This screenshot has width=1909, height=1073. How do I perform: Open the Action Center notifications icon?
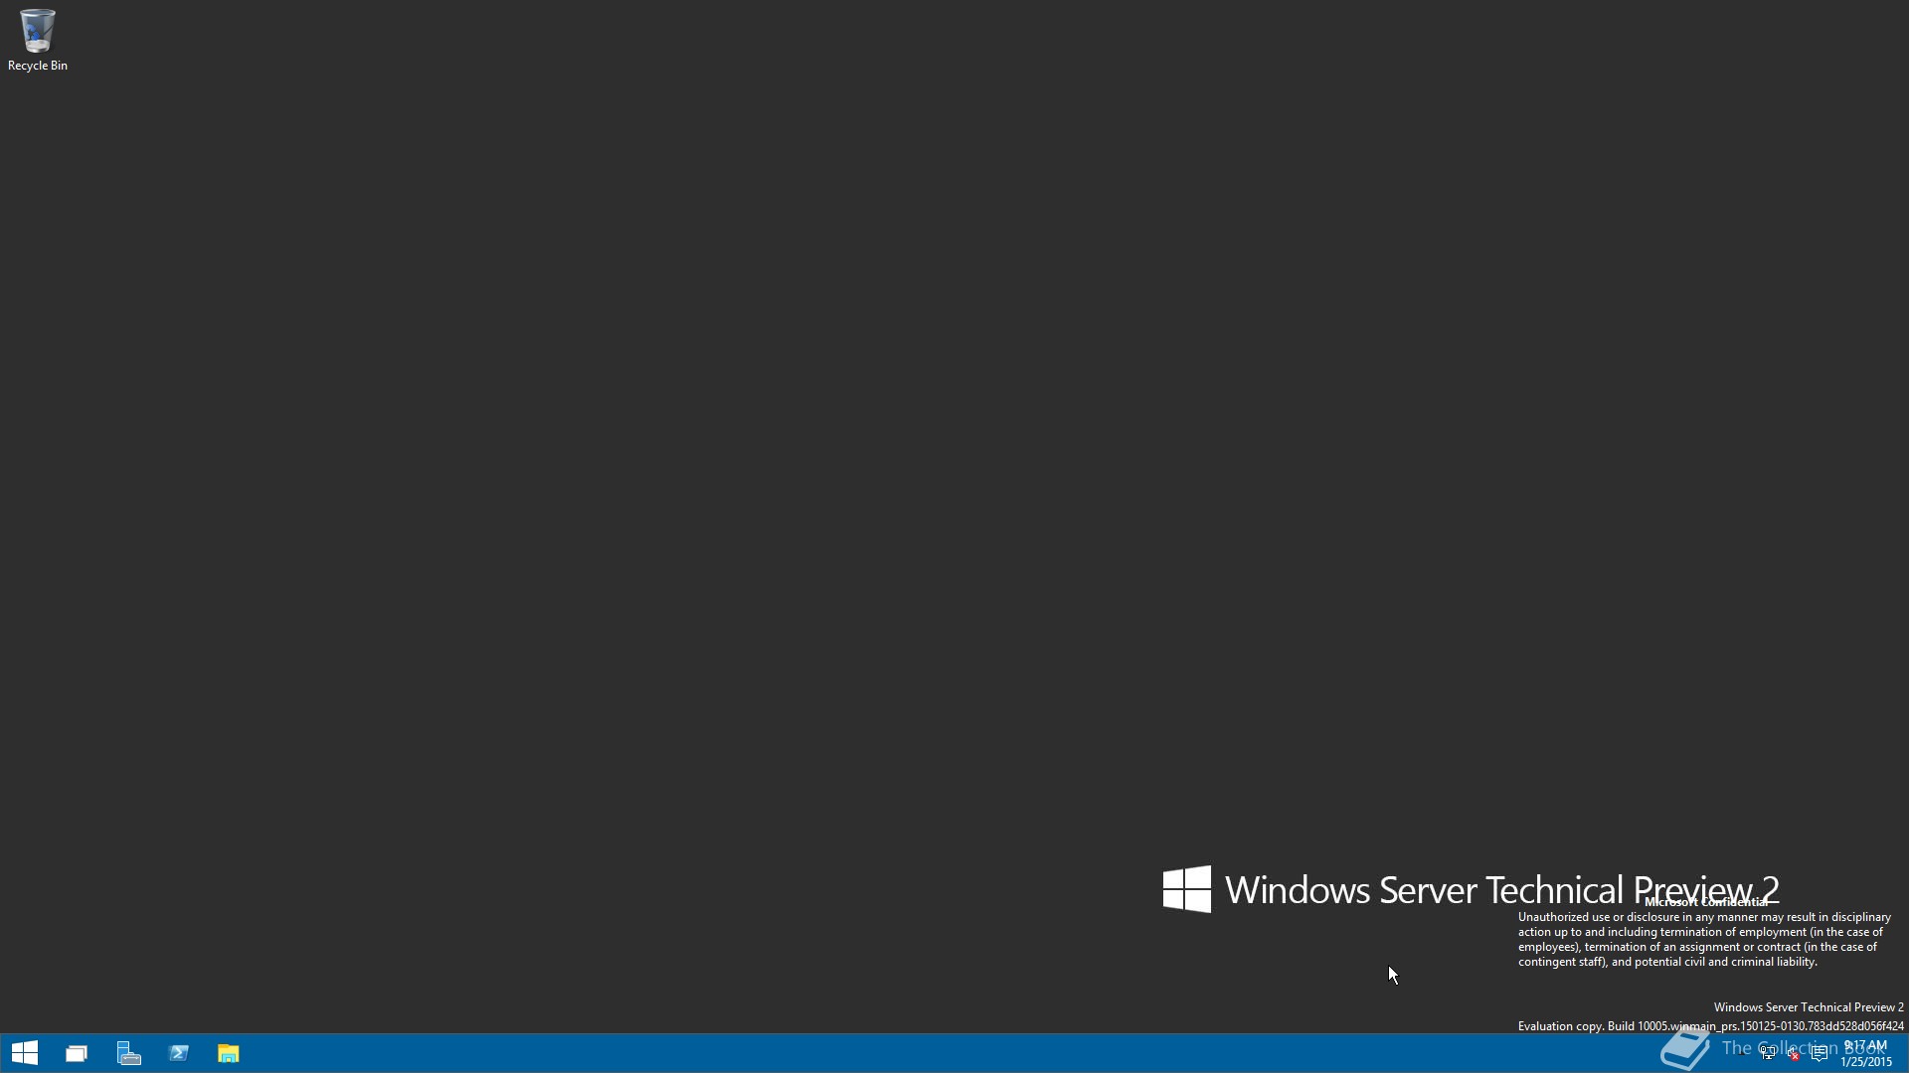pos(1820,1053)
